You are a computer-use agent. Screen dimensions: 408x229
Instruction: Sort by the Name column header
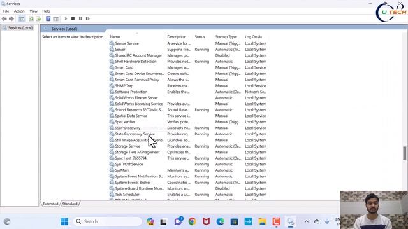pos(115,37)
